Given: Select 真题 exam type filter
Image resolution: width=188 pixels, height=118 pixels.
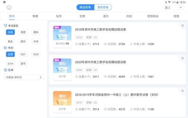Looking at the screenshot, I should [x=23, y=32].
